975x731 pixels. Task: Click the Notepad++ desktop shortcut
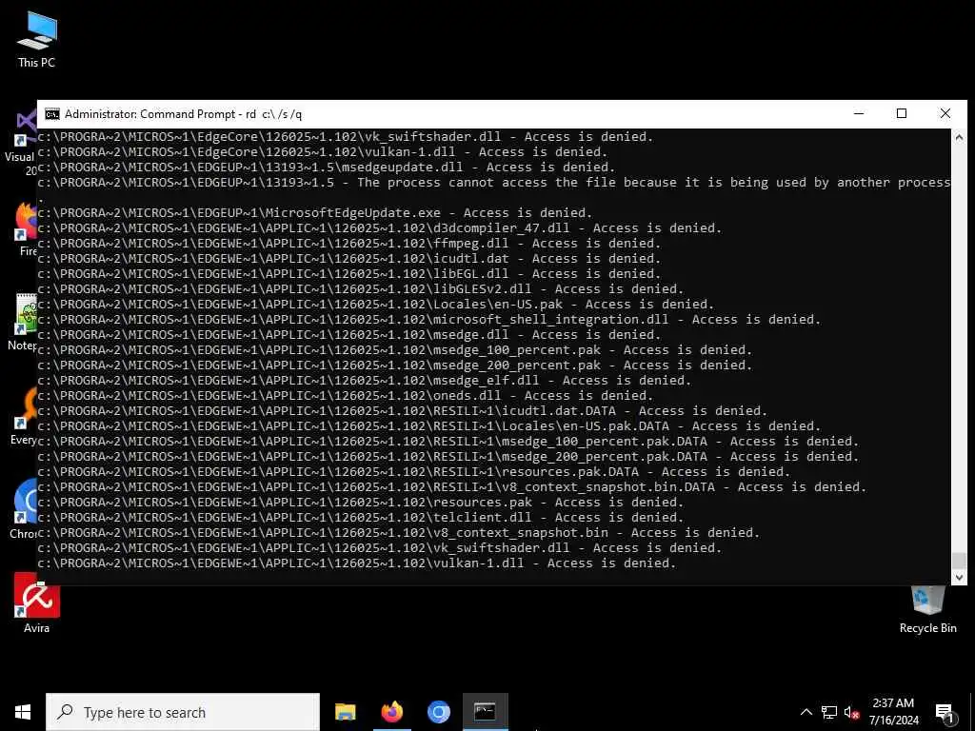[x=25, y=322]
